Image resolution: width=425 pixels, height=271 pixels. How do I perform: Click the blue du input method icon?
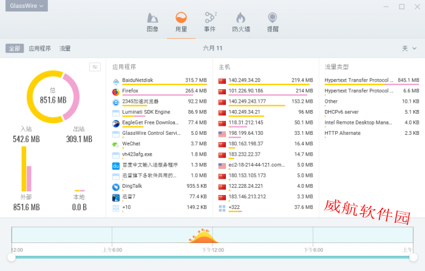pos(116,166)
